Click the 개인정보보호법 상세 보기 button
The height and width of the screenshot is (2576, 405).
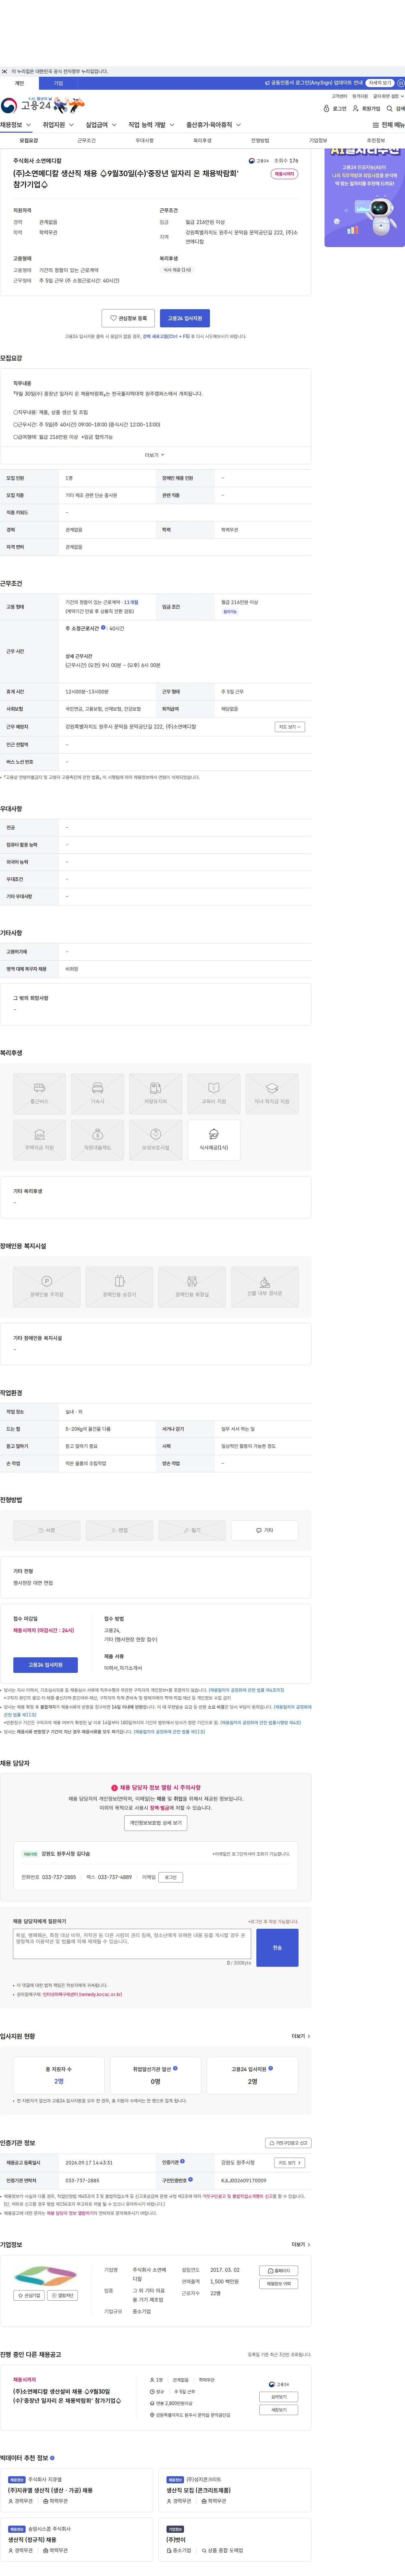pyautogui.click(x=156, y=1822)
